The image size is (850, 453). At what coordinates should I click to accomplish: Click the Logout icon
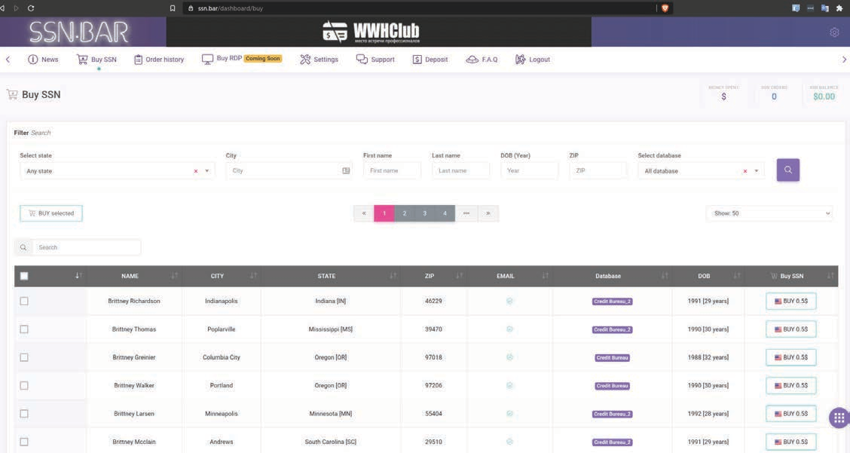coord(520,60)
